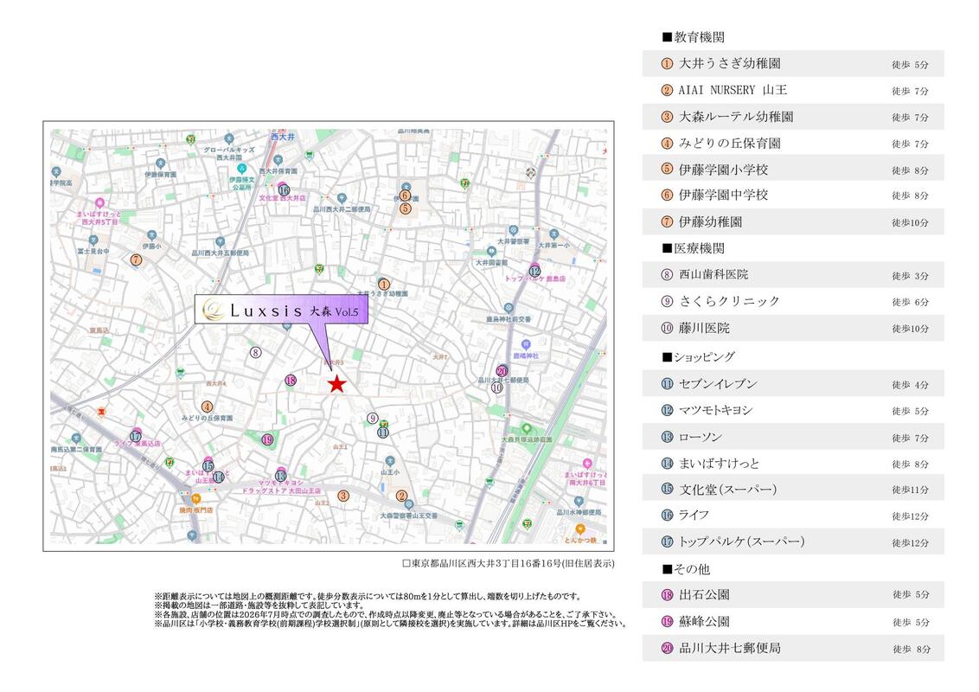Click orange map marker 3 on the map
The height and width of the screenshot is (692, 979).
tap(342, 496)
